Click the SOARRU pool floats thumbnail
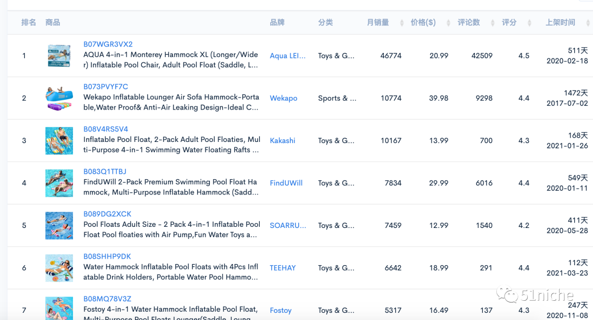Screen dimensions: 593x320 click(59, 226)
